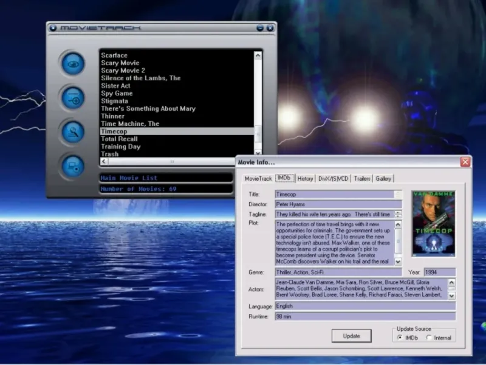The image size is (486, 365).
Task: Click the MovieTrack title bar logo icon
Action: [x=53, y=27]
